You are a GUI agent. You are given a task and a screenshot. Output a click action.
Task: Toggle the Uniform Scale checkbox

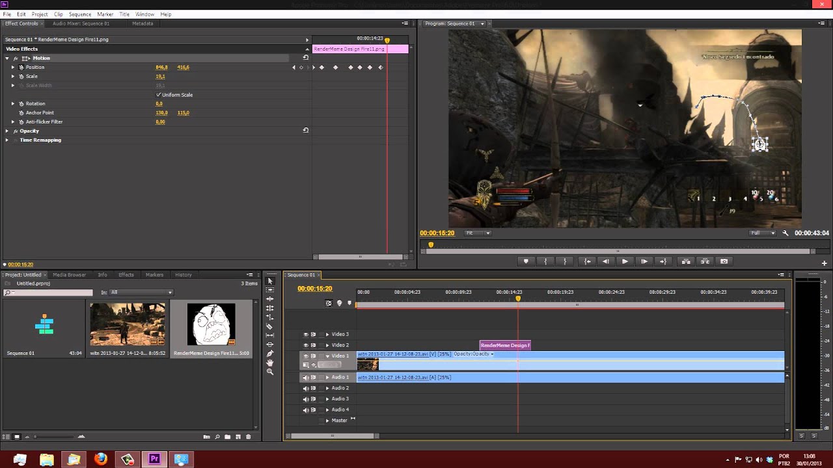click(x=158, y=95)
